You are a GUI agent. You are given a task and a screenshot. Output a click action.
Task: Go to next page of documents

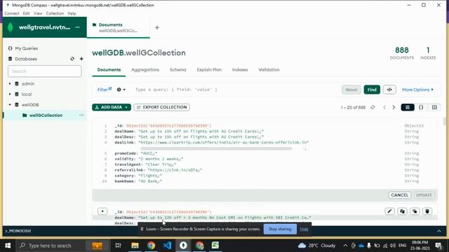[x=394, y=107]
